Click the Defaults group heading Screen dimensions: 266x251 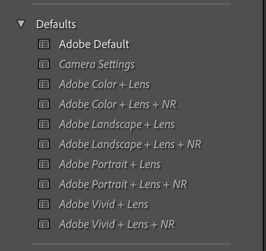[x=56, y=24]
